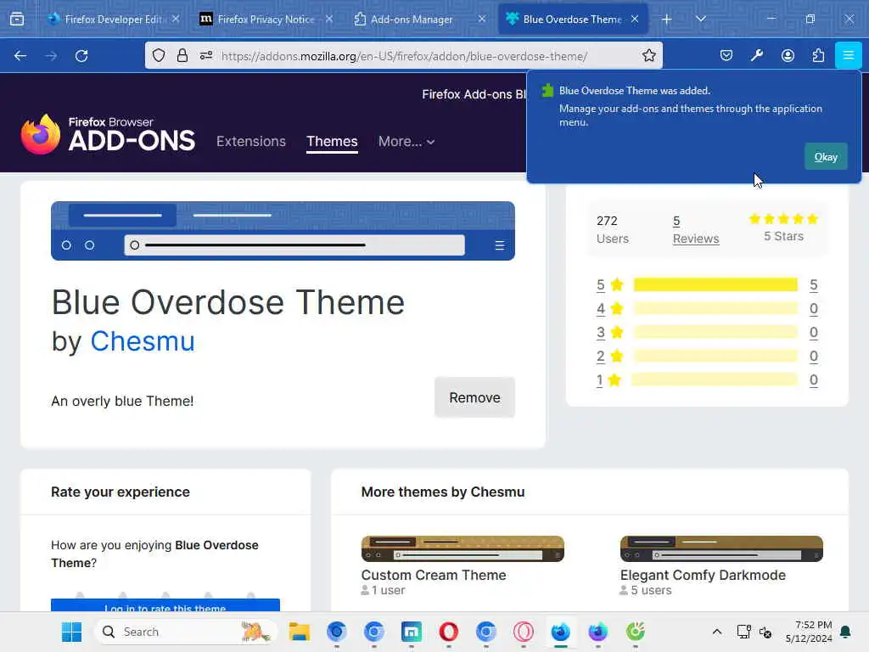List all tabs dropdown arrow

coord(700,19)
